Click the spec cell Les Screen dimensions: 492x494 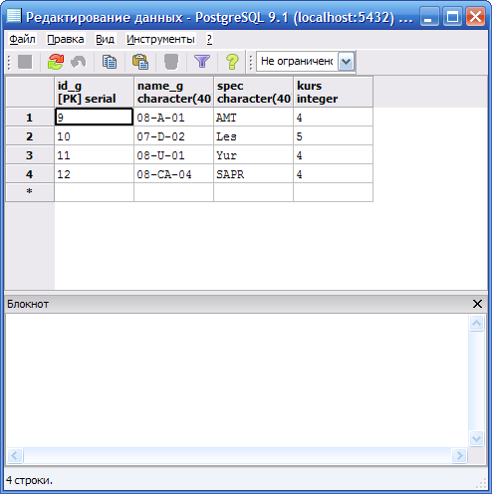pyautogui.click(x=254, y=135)
